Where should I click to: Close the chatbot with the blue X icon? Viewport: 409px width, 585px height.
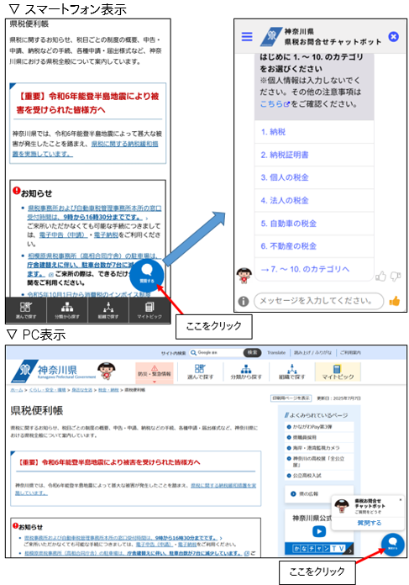[393, 37]
